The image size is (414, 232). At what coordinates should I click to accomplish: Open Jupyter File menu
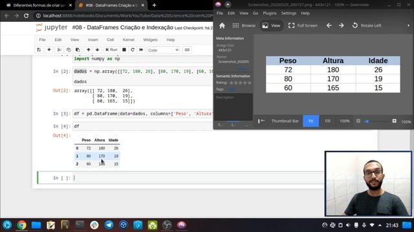(42, 40)
